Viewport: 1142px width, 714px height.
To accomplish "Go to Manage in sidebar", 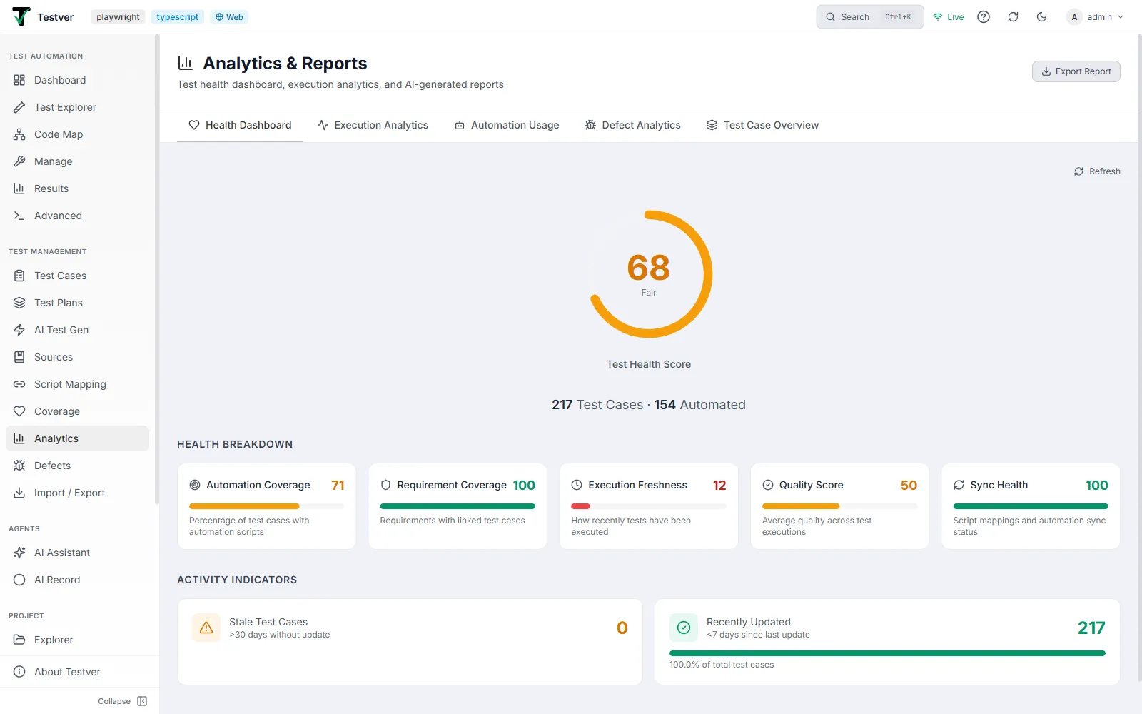I will point(77,161).
